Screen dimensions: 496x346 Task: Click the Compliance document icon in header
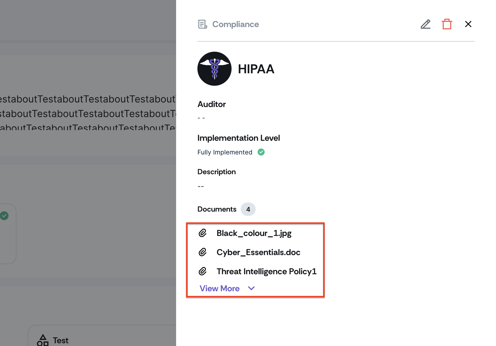(203, 24)
